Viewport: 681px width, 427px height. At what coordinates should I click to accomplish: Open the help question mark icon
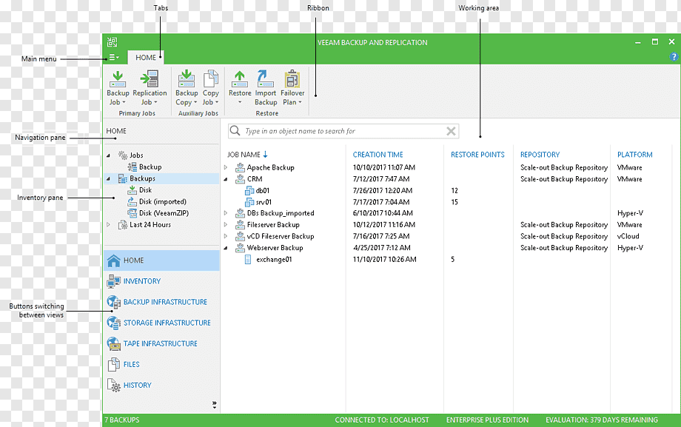(x=674, y=57)
